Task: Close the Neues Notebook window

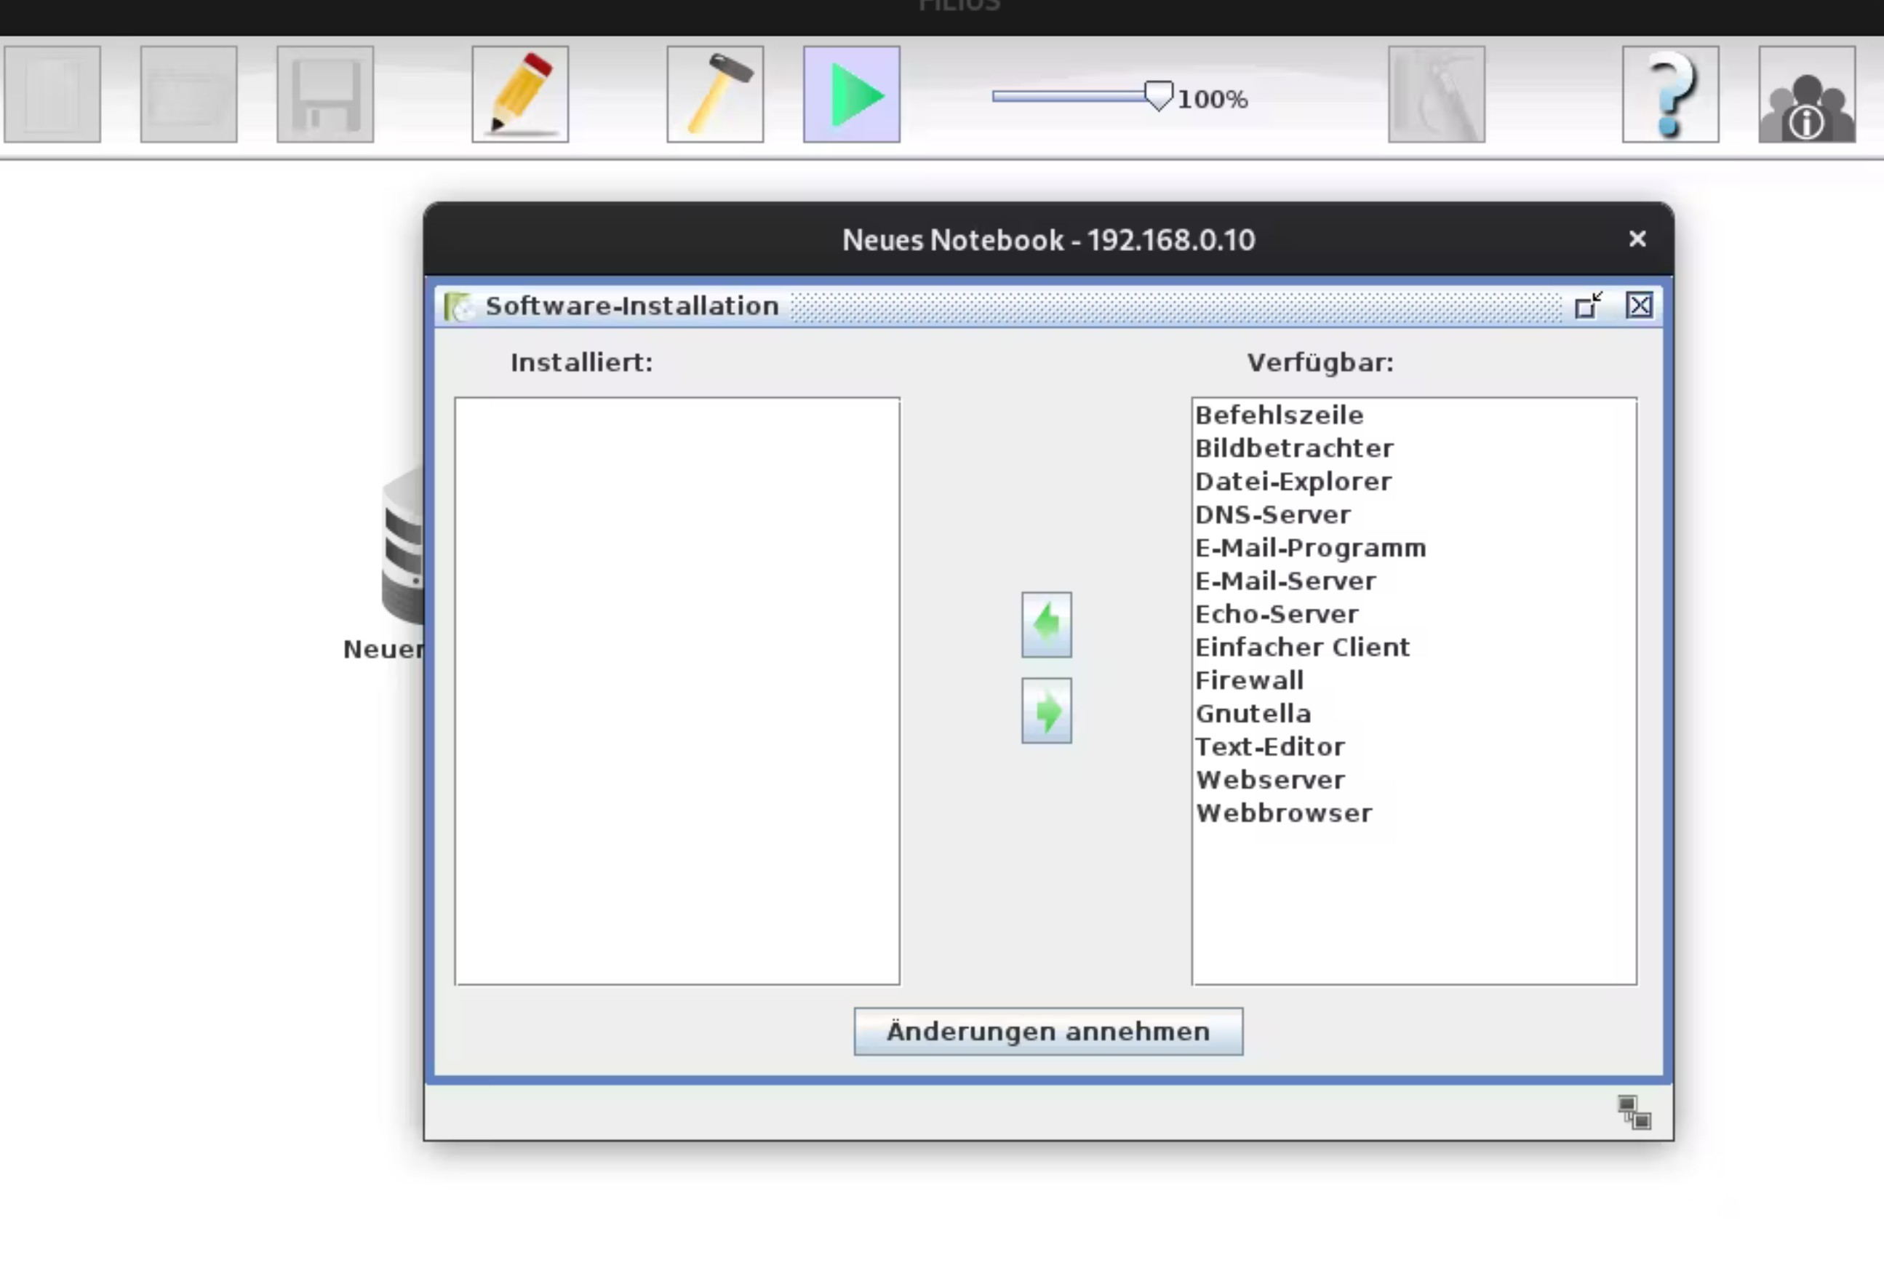Action: pyautogui.click(x=1637, y=239)
